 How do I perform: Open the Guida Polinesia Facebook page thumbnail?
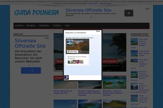[70, 43]
